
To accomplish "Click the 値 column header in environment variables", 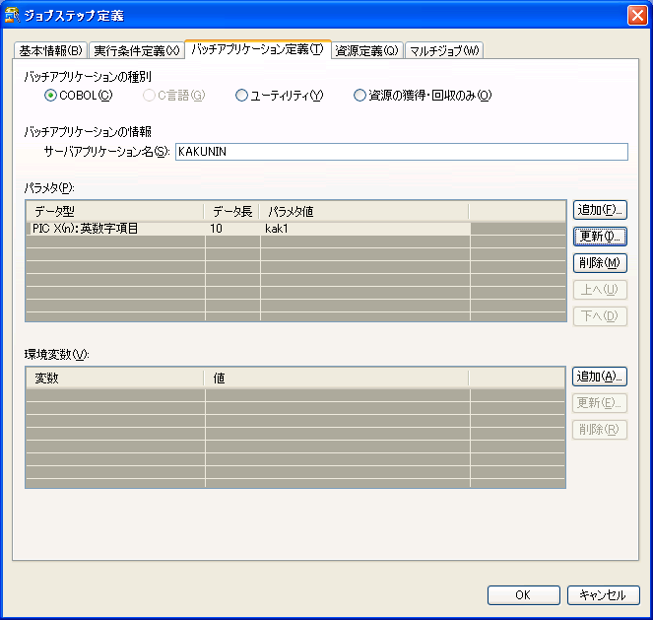I will (337, 379).
